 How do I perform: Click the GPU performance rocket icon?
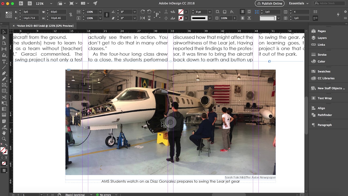click(95, 4)
